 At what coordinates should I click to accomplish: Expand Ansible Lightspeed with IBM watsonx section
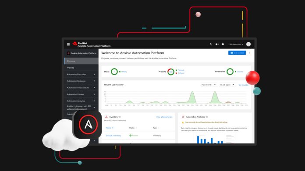click(x=81, y=108)
